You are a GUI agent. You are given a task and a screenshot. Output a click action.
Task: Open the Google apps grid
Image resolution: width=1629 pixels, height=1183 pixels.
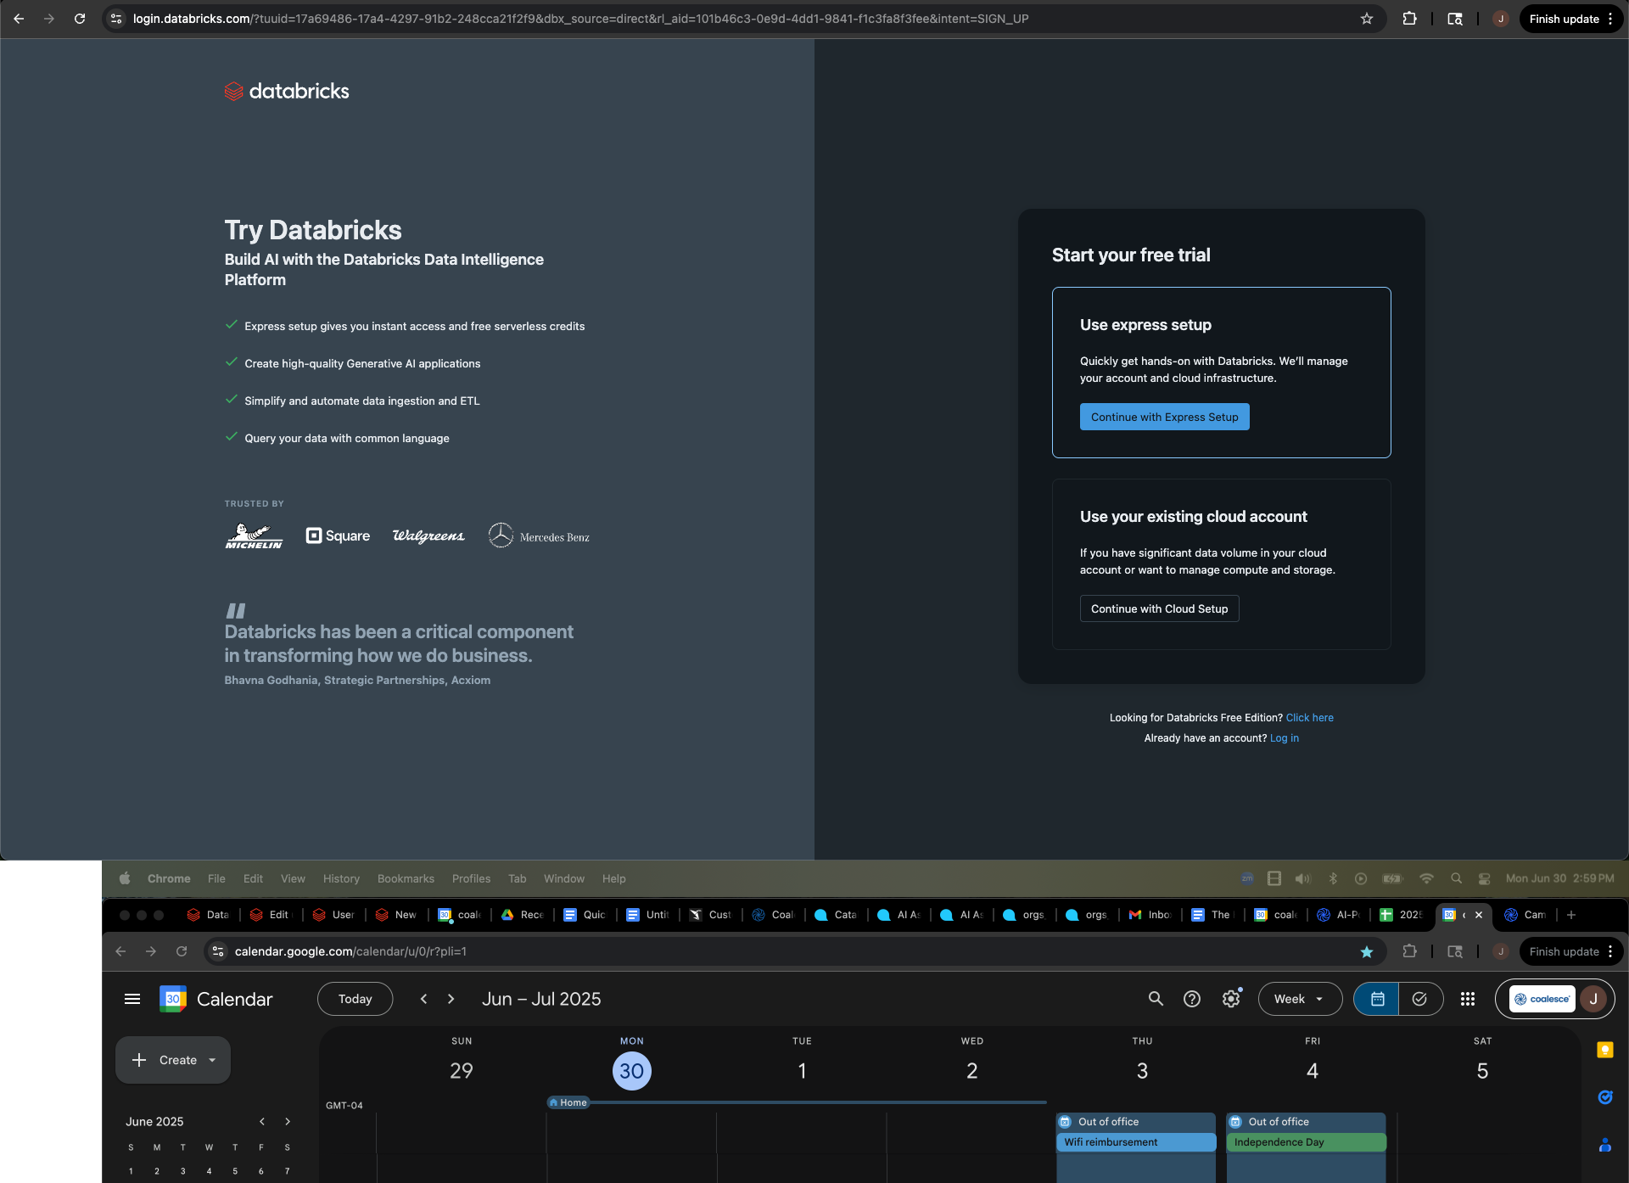click(x=1468, y=999)
